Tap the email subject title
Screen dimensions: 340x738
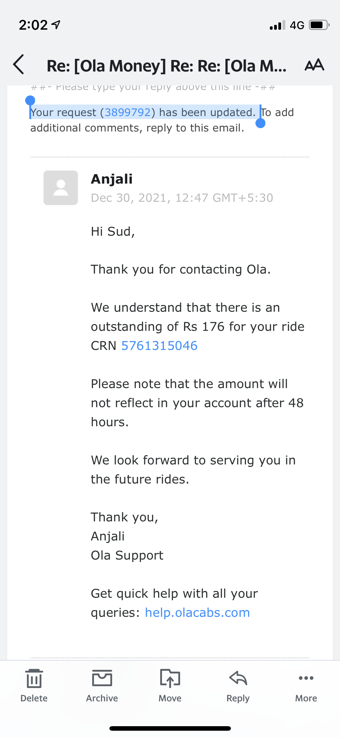coord(166,66)
